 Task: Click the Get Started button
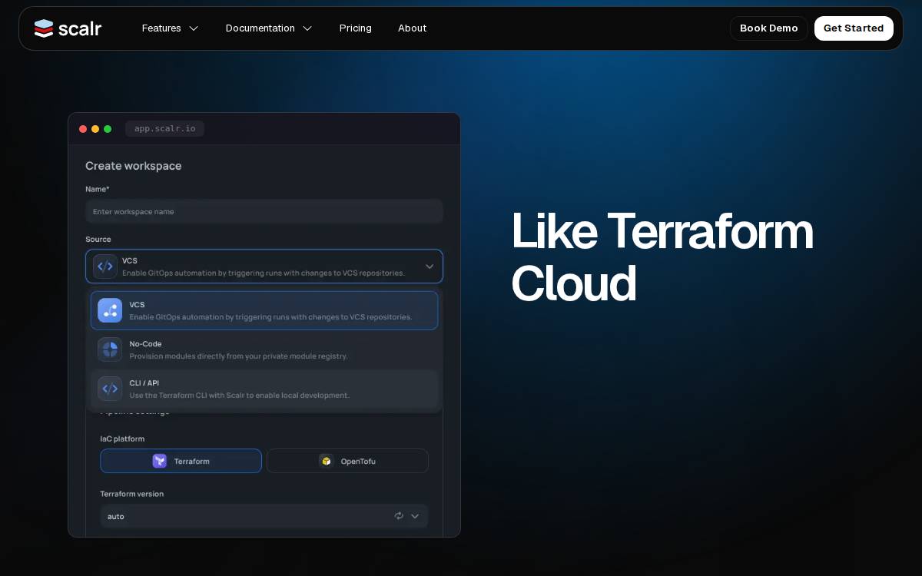[x=854, y=28]
